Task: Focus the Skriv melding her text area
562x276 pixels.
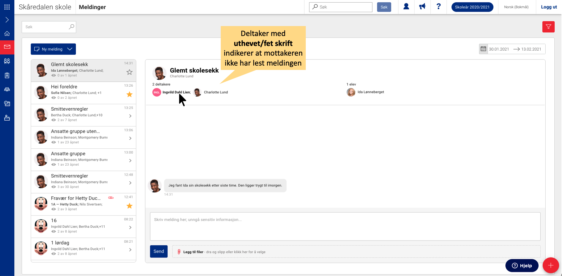Action: click(345, 226)
